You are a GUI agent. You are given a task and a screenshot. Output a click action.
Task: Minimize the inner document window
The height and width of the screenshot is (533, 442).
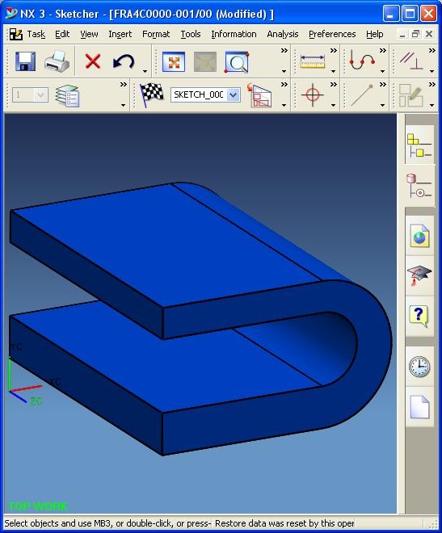(402, 34)
